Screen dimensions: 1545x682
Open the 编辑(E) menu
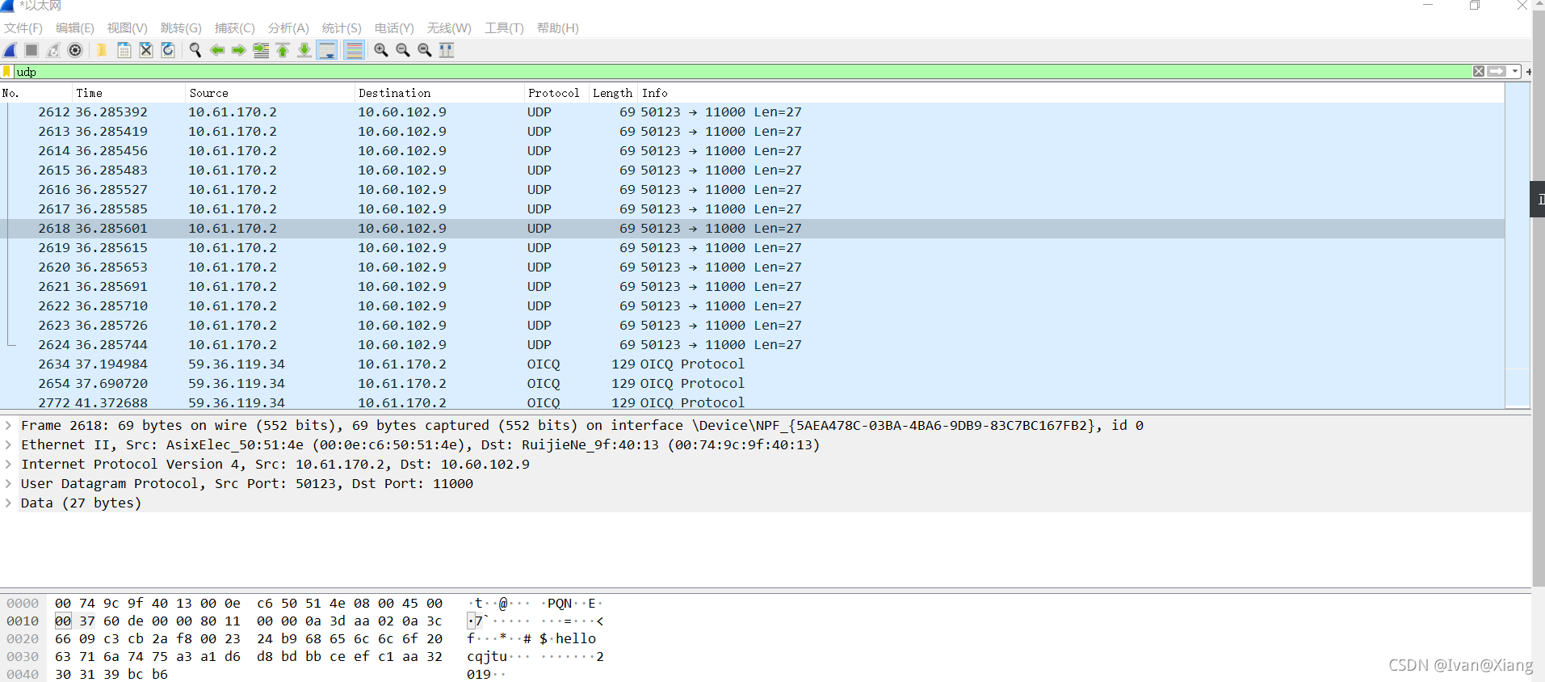(x=75, y=28)
